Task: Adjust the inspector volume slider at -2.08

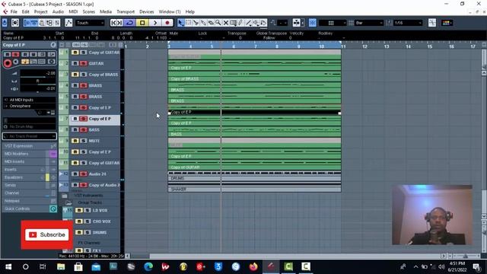Action: 38,73
